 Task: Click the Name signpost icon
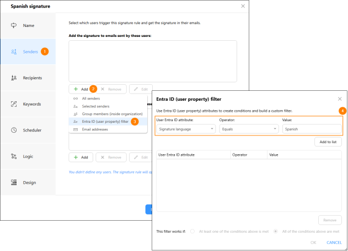(14, 25)
